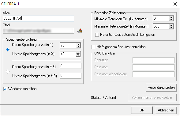Click the Passwort field
The height and width of the screenshot is (116, 180).
153,67
